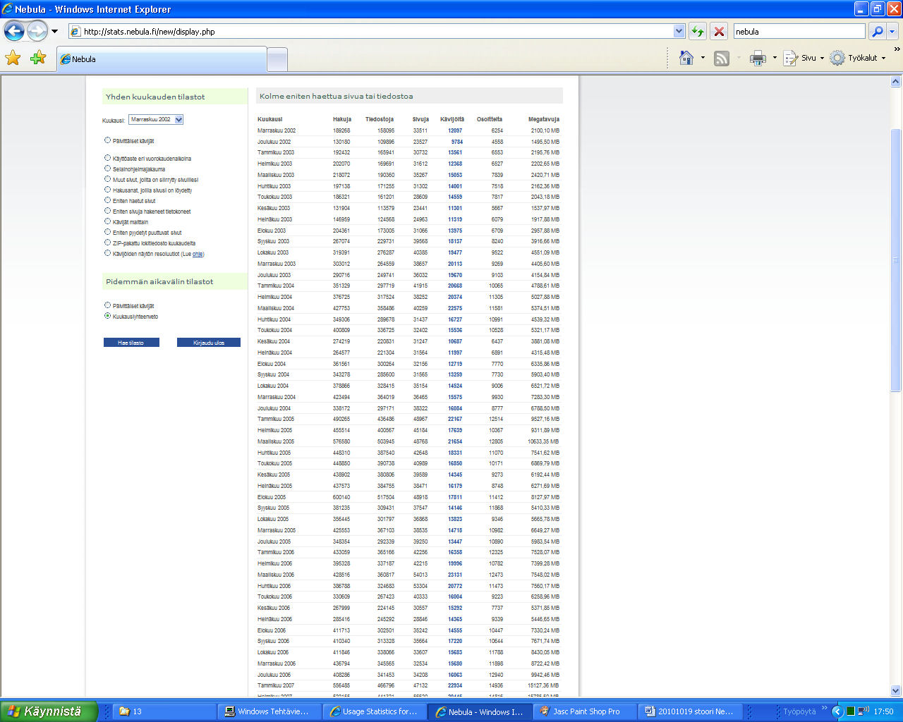Select 'Kävijät maittain' radio option
The width and height of the screenshot is (903, 722).
(x=107, y=221)
